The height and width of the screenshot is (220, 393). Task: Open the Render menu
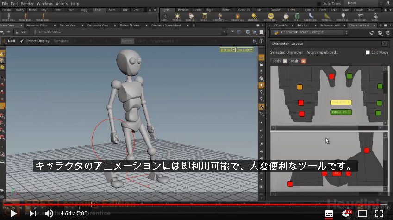click(27, 4)
